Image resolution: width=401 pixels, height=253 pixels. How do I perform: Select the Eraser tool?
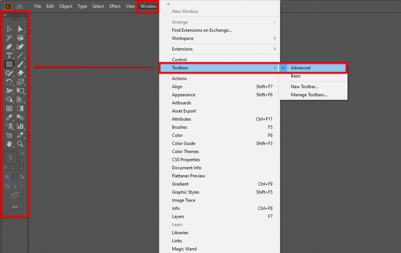coord(20,73)
